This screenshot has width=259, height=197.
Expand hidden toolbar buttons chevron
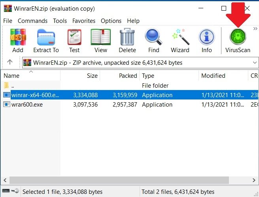click(x=255, y=29)
